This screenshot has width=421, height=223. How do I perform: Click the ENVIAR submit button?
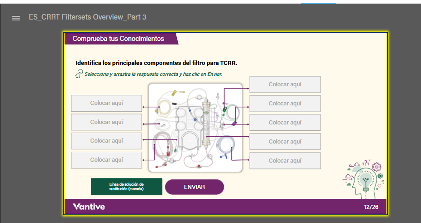point(195,187)
